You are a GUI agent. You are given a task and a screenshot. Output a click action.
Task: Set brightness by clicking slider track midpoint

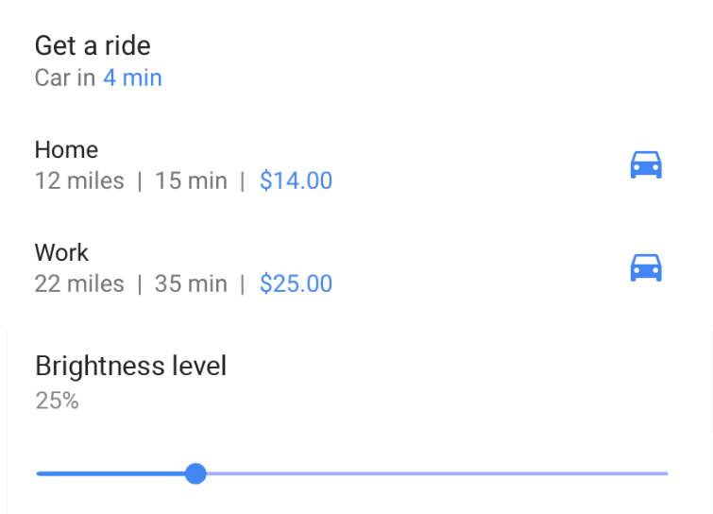[x=352, y=473]
